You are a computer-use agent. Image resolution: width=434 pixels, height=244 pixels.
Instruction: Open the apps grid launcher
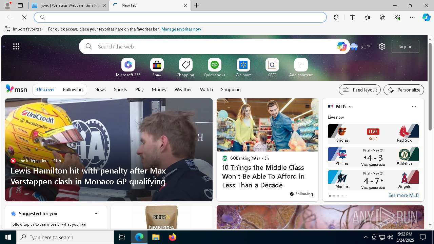coord(16,46)
